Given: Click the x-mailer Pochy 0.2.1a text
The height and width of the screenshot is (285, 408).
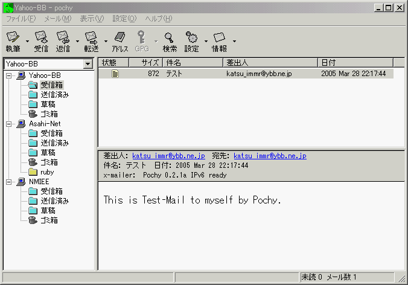Looking at the screenshot, I should point(165,175).
